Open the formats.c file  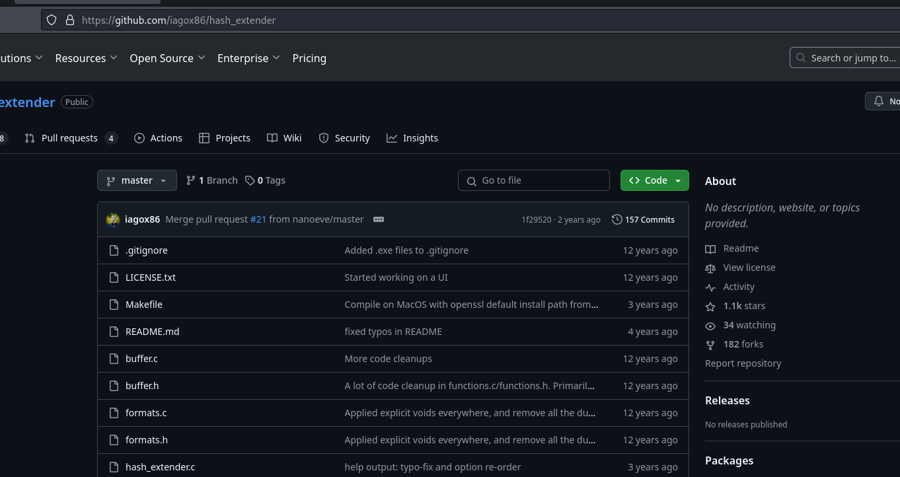point(146,413)
